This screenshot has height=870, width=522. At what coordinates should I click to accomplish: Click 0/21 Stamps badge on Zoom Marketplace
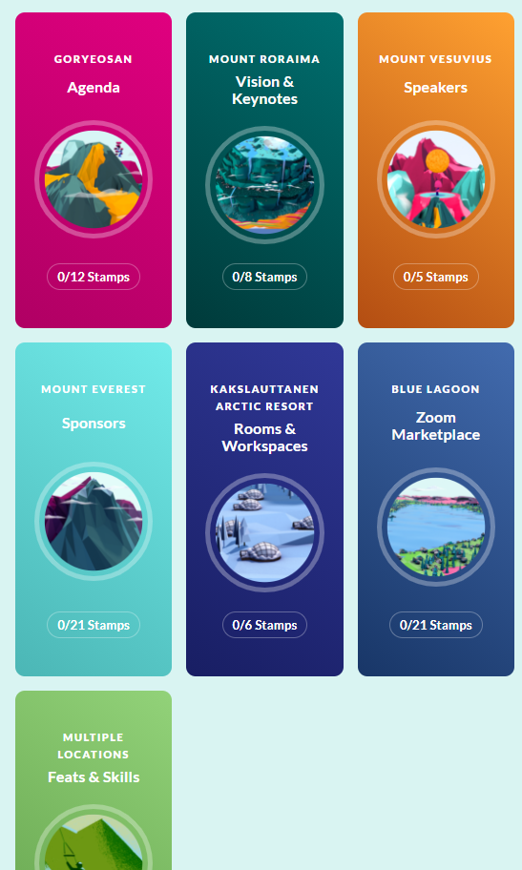tap(436, 625)
